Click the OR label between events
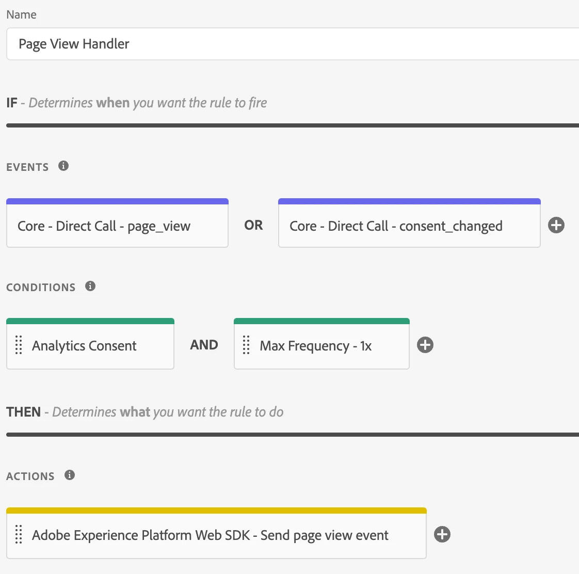 253,226
